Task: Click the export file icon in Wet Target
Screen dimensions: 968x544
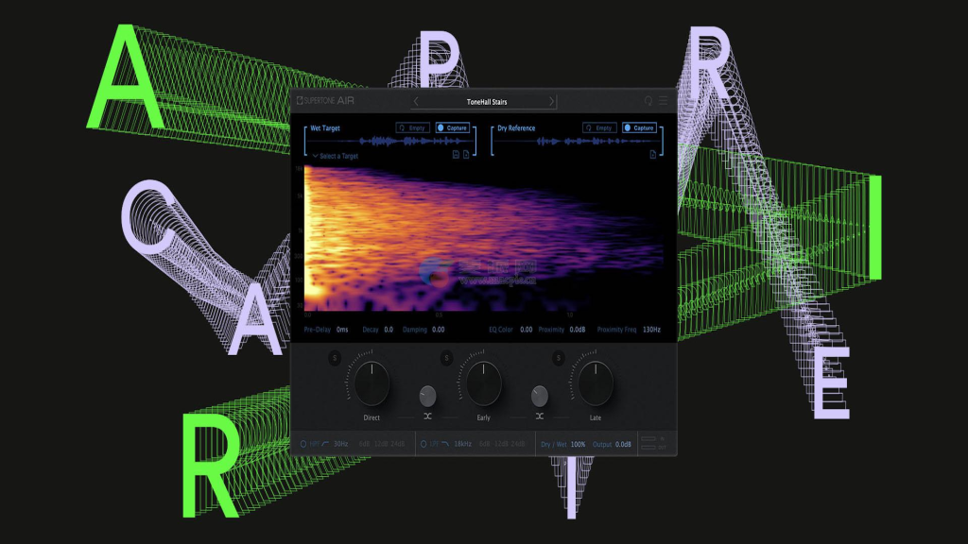Action: pos(466,153)
